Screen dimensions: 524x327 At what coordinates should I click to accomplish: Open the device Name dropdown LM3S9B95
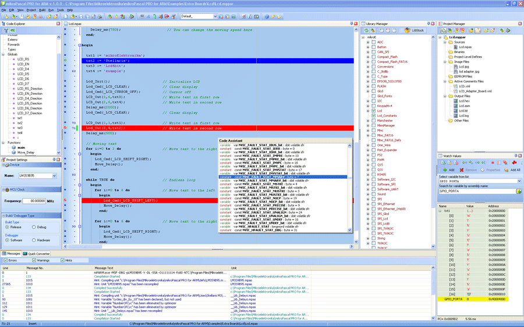coord(54,175)
